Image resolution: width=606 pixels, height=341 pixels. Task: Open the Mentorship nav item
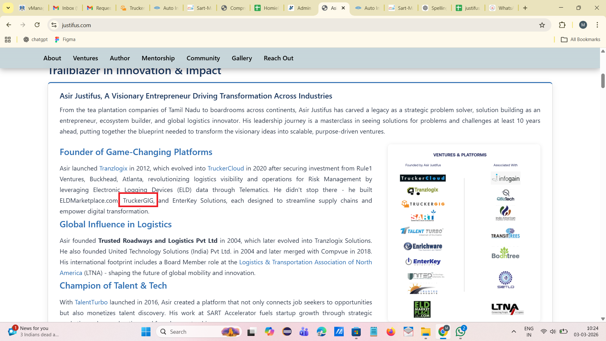tap(158, 58)
